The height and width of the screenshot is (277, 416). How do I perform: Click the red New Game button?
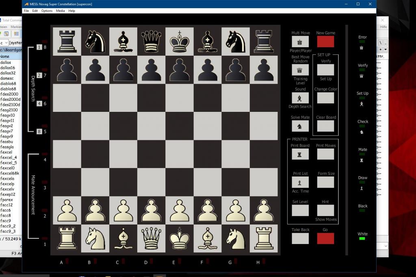325,41
